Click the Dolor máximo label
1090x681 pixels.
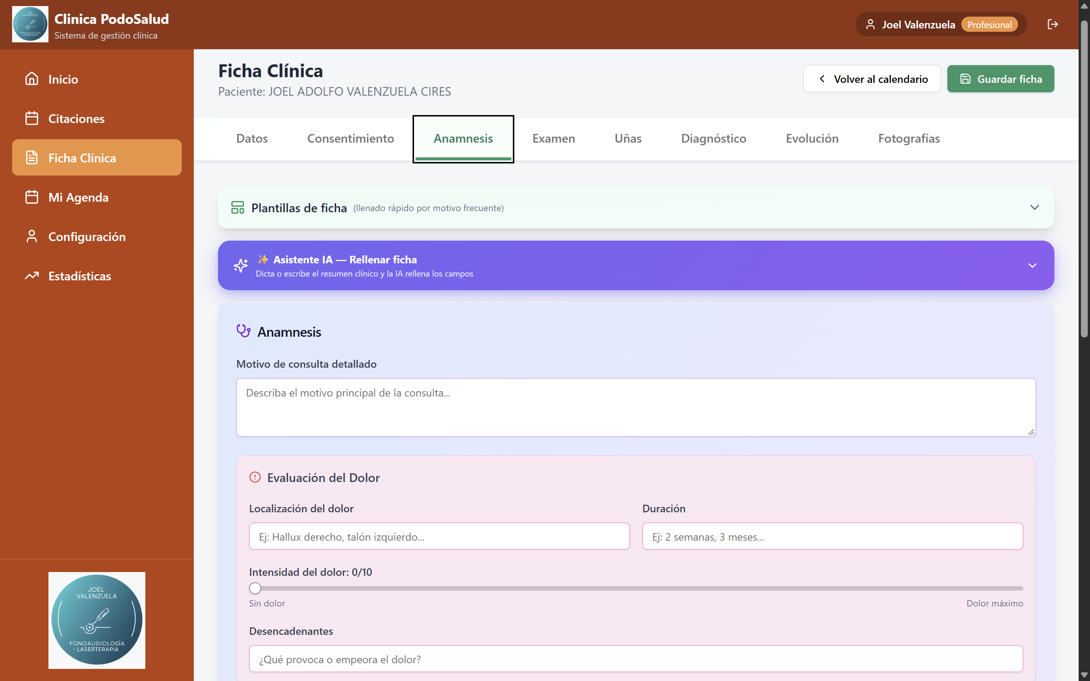pyautogui.click(x=995, y=603)
